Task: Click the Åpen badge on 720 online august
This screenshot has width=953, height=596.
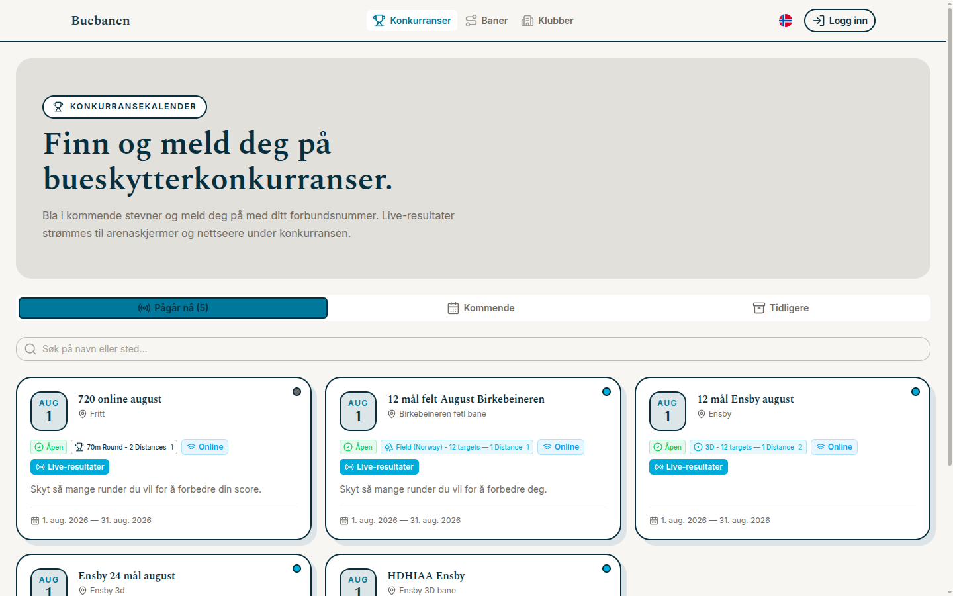Action: coord(48,447)
